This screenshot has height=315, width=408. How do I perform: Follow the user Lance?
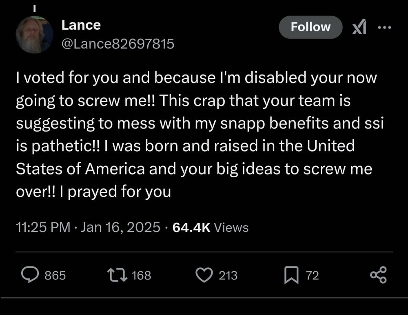[310, 27]
